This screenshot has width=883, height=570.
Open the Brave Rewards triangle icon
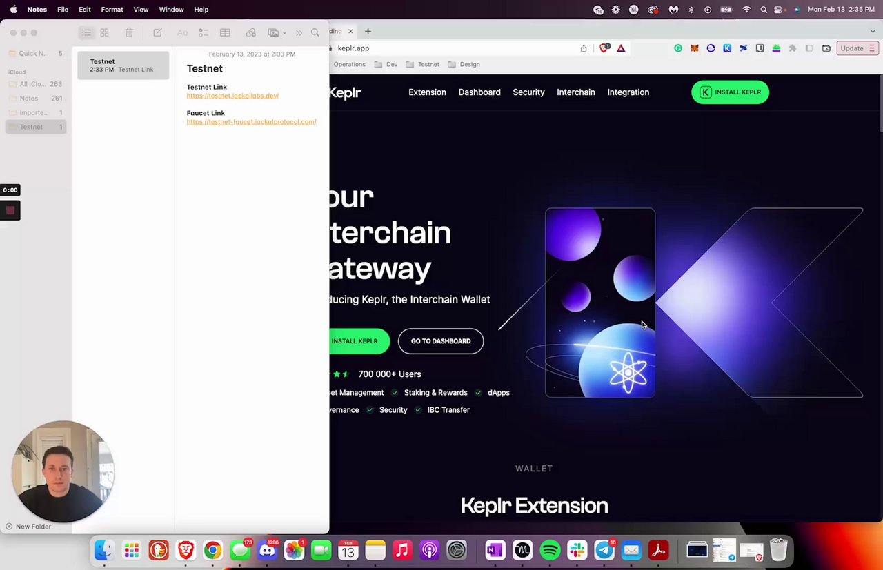(621, 48)
